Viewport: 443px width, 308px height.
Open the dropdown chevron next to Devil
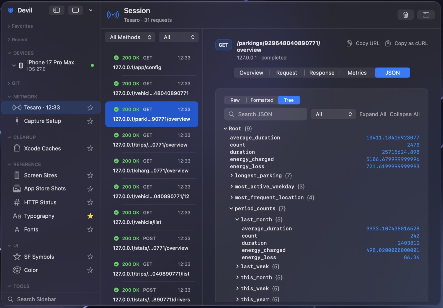(91, 10)
